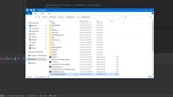173x97 pixels.
Task: Click the Back navigation arrow
Action: click(x=28, y=17)
